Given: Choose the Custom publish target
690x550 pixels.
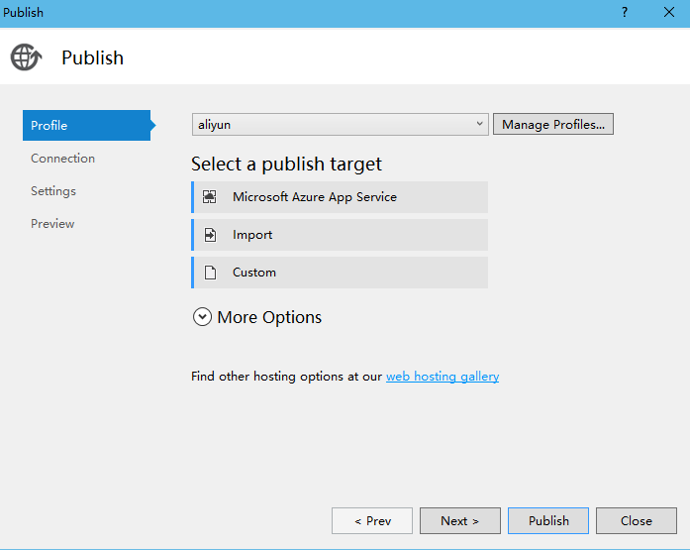Looking at the screenshot, I should pos(340,273).
